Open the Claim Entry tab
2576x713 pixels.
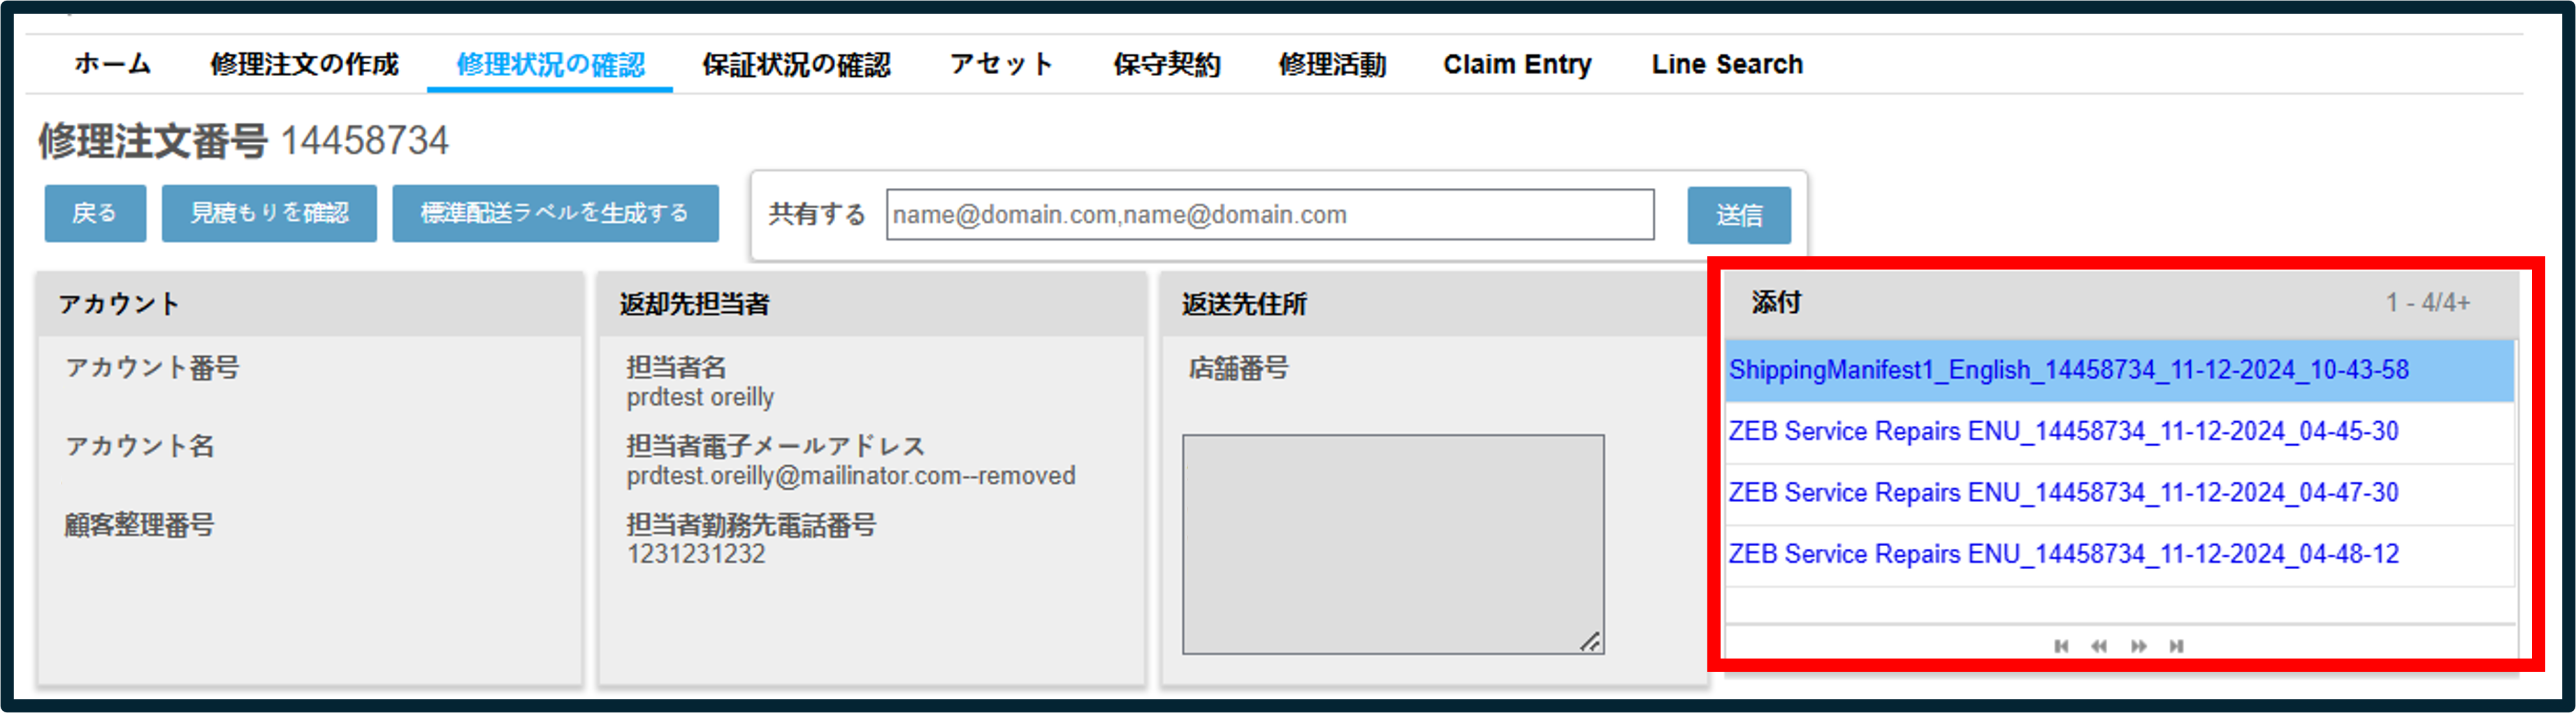point(1517,65)
